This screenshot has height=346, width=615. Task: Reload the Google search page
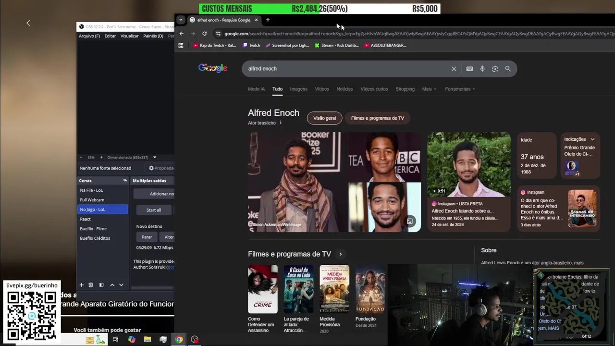pyautogui.click(x=205, y=34)
